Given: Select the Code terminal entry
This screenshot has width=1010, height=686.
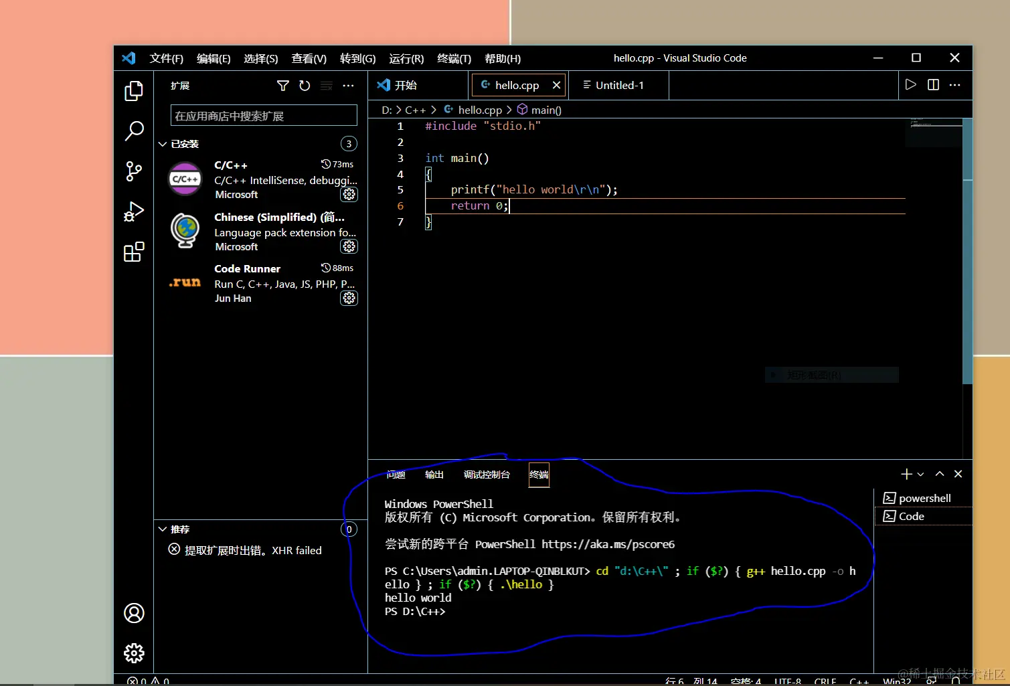Looking at the screenshot, I should coord(923,516).
